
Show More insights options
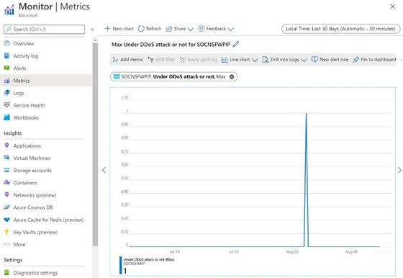[x=19, y=244]
